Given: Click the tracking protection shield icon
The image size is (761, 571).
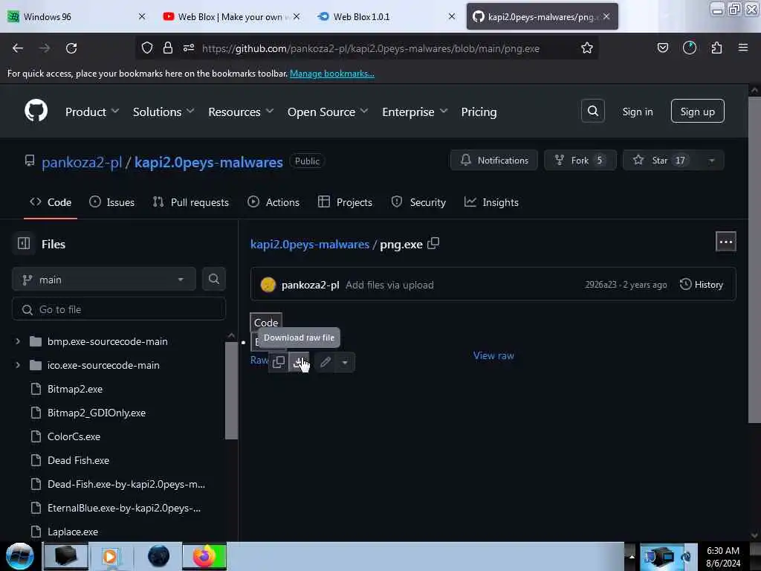Looking at the screenshot, I should [147, 48].
